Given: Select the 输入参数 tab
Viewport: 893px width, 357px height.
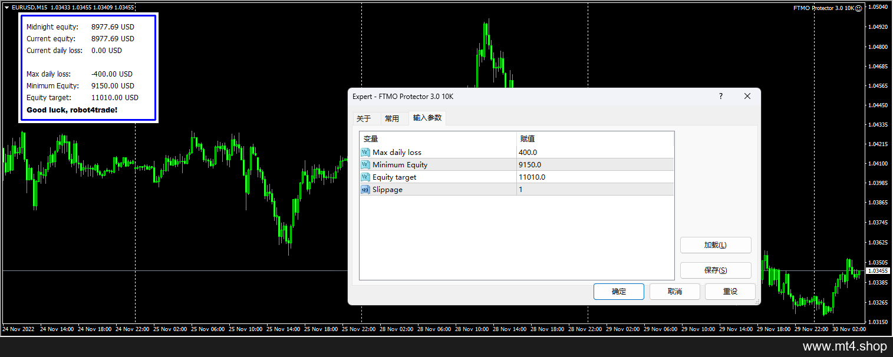Looking at the screenshot, I should point(427,118).
